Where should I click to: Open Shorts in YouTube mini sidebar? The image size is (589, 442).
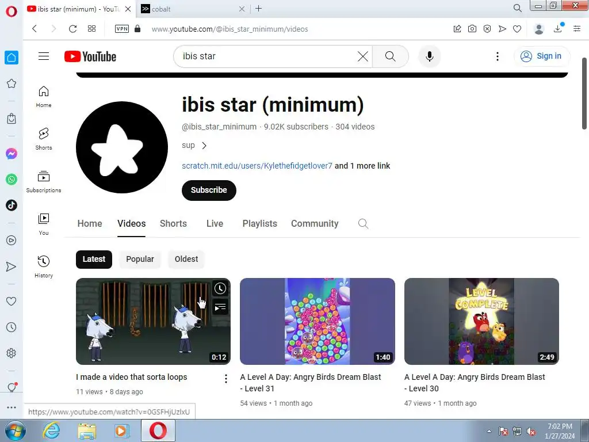44,139
